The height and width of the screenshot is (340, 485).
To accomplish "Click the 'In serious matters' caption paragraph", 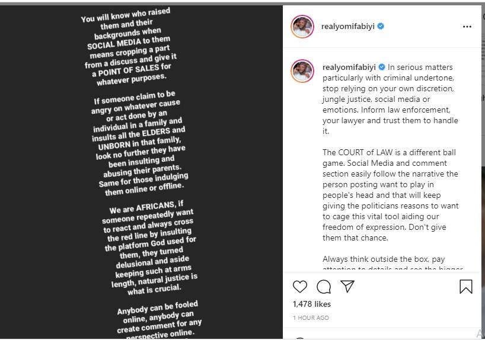I will click(390, 99).
